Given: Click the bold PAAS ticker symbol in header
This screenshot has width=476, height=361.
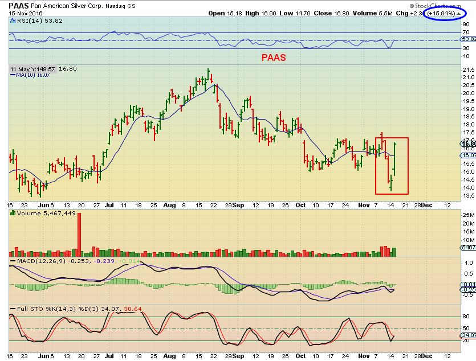Looking at the screenshot, I should coord(19,6).
